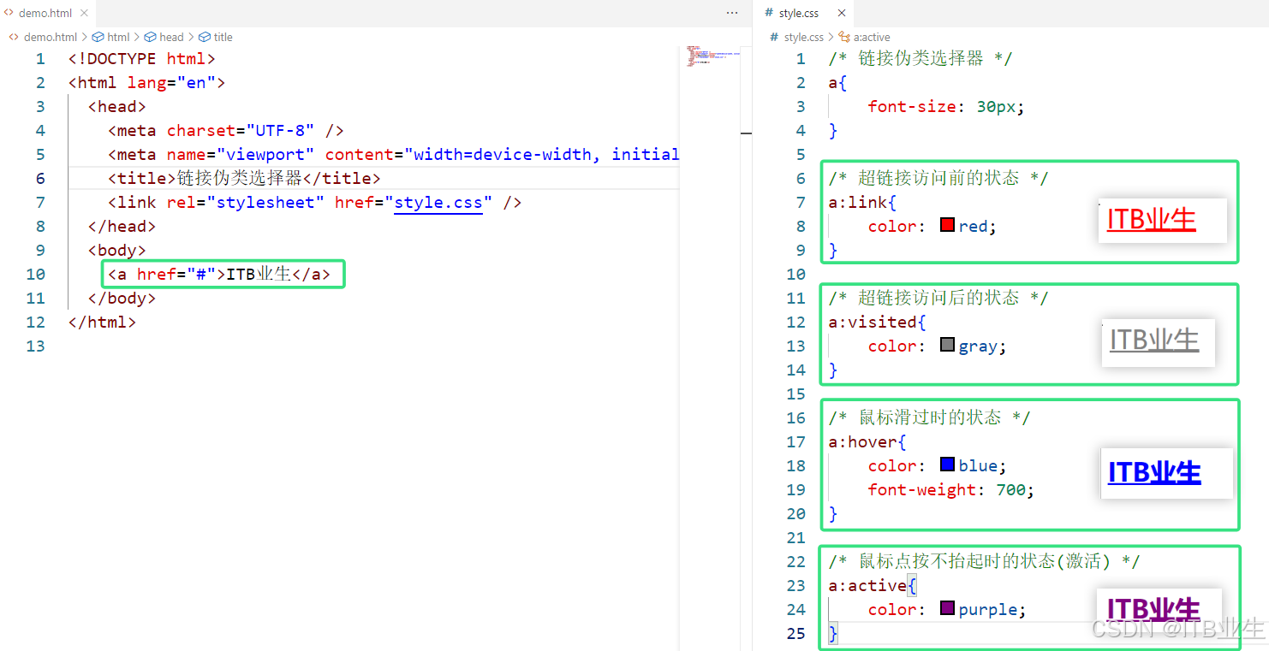Click the html element symbol icon in breadcrumb
The height and width of the screenshot is (651, 1269).
[98, 37]
